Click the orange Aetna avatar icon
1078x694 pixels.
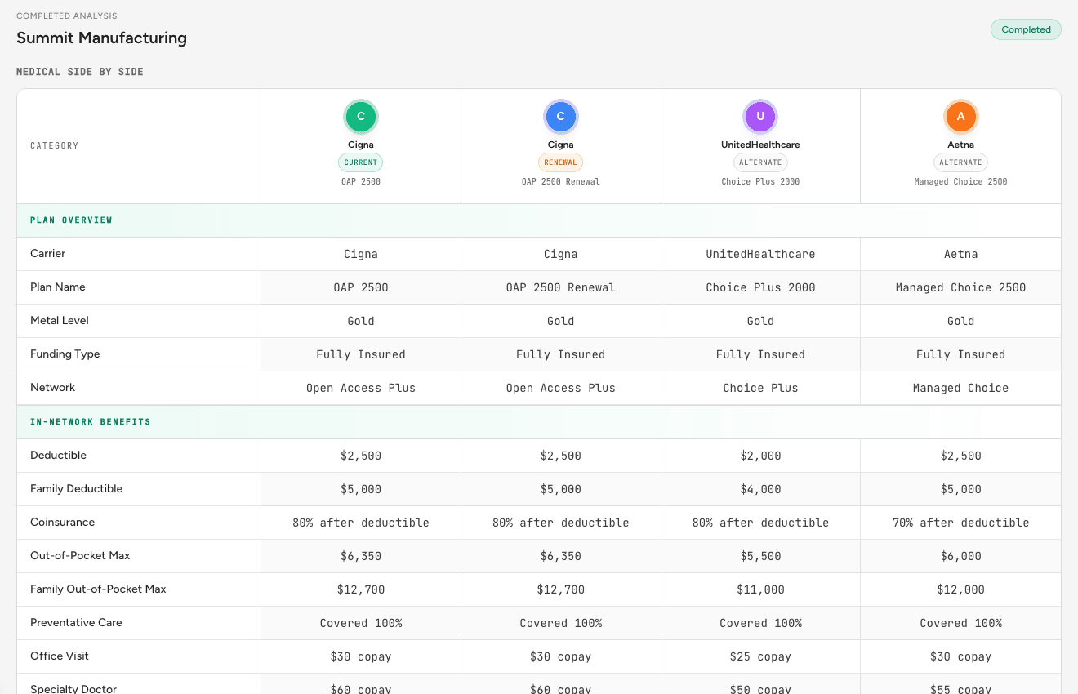960,117
